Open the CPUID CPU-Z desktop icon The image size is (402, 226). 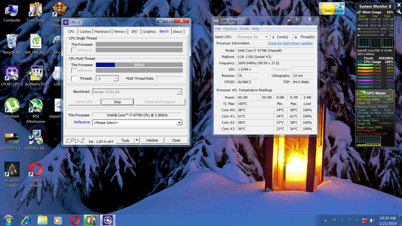tap(12, 75)
